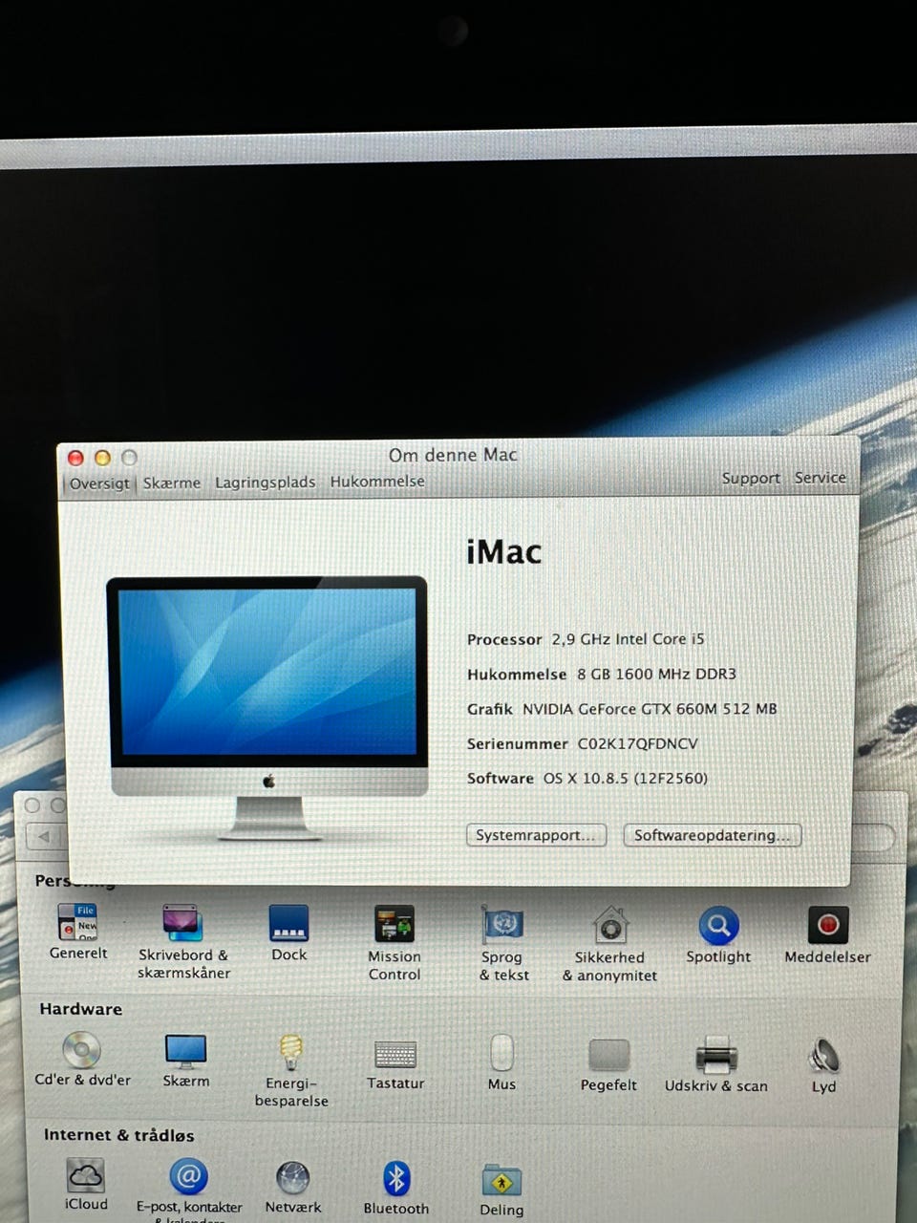Close the Om denne Mac window
The height and width of the screenshot is (1223, 917).
[x=76, y=458]
